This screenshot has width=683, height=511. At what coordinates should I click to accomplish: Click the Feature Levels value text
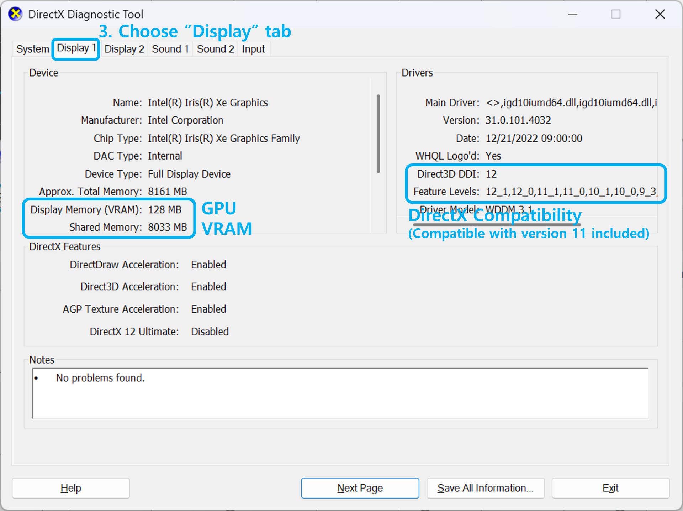click(x=571, y=192)
